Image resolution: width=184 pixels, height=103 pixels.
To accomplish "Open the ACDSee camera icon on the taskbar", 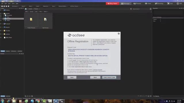I will 56,101.
